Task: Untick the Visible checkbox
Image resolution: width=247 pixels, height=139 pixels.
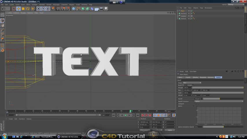Action: (x=193, y=85)
